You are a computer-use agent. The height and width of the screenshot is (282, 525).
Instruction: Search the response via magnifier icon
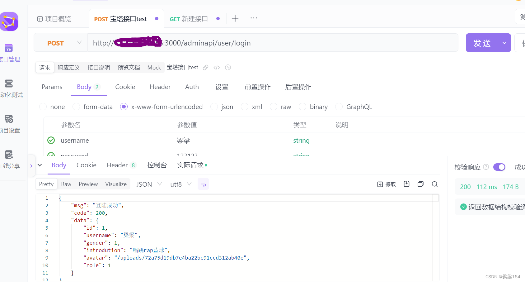click(x=434, y=184)
